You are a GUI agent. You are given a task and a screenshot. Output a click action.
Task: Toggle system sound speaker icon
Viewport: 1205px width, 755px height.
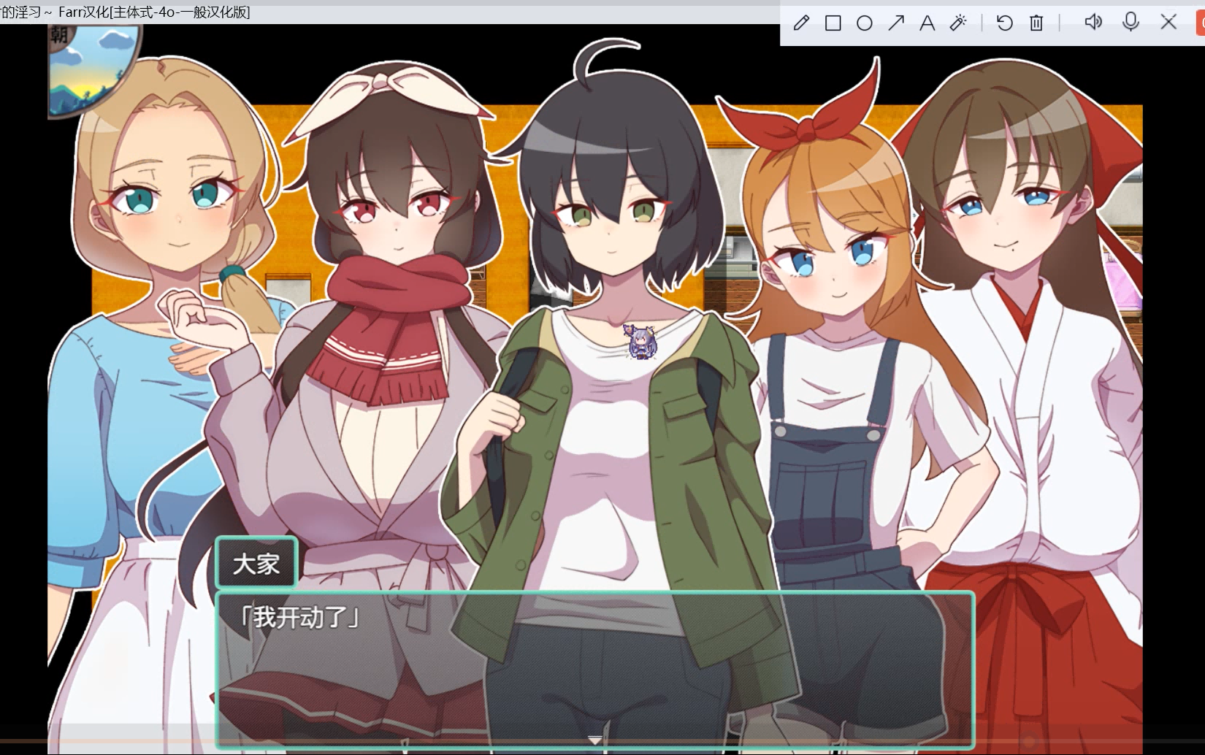point(1093,22)
